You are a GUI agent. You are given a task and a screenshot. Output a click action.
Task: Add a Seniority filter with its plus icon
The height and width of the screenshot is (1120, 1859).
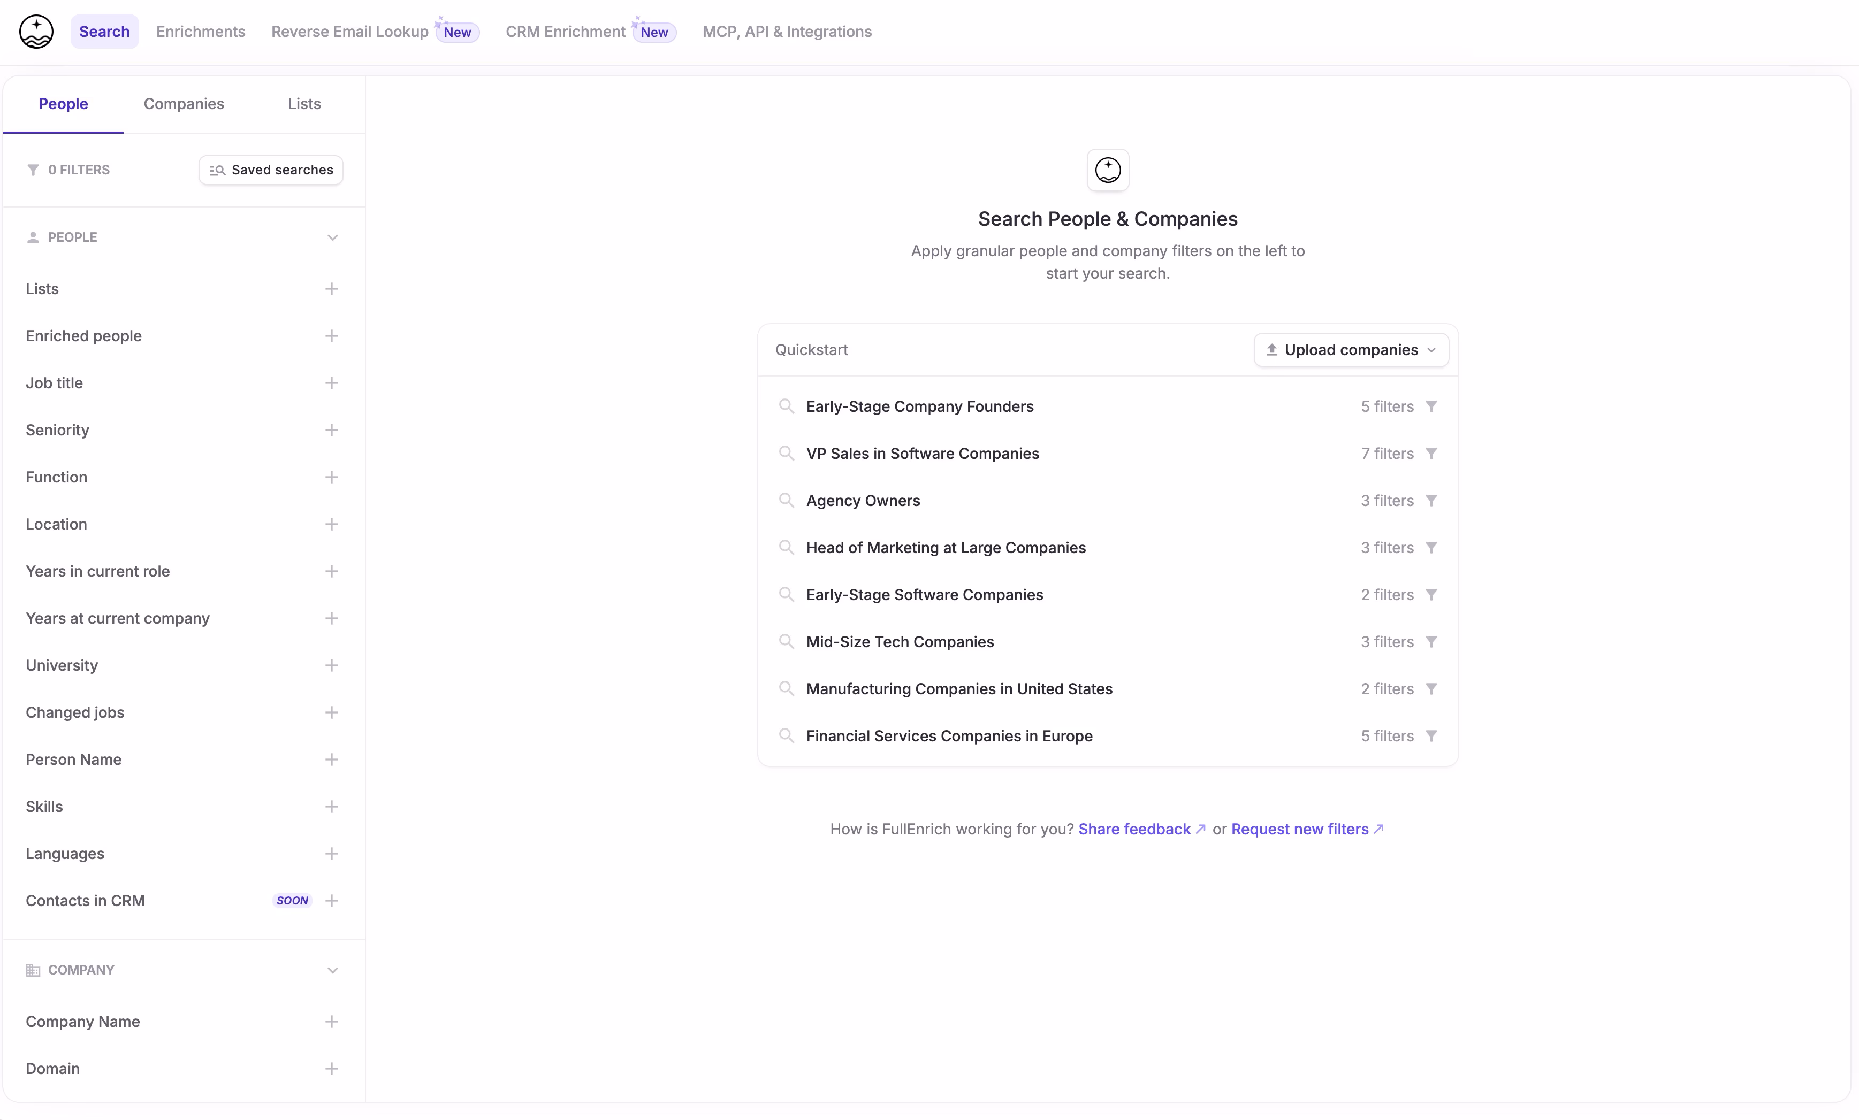[x=331, y=430]
